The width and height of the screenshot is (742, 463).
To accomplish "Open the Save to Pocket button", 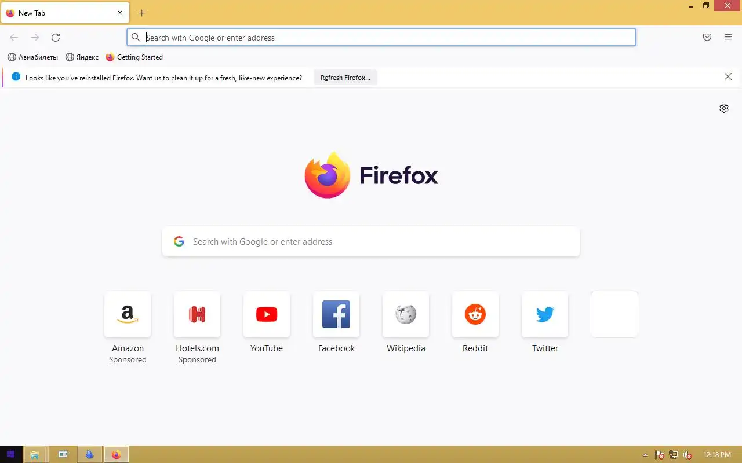I will point(707,38).
